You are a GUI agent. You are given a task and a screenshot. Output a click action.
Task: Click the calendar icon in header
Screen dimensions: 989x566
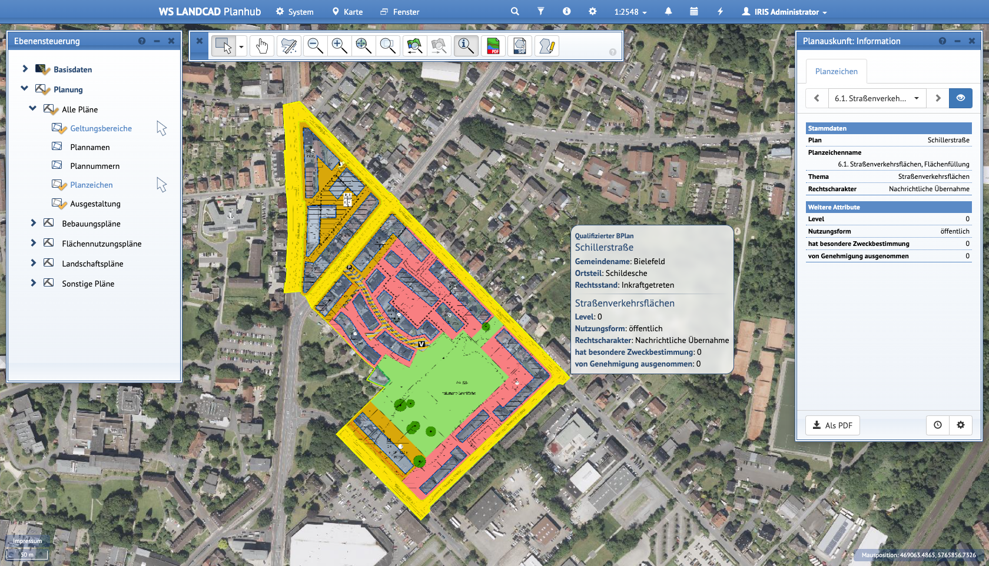click(694, 11)
